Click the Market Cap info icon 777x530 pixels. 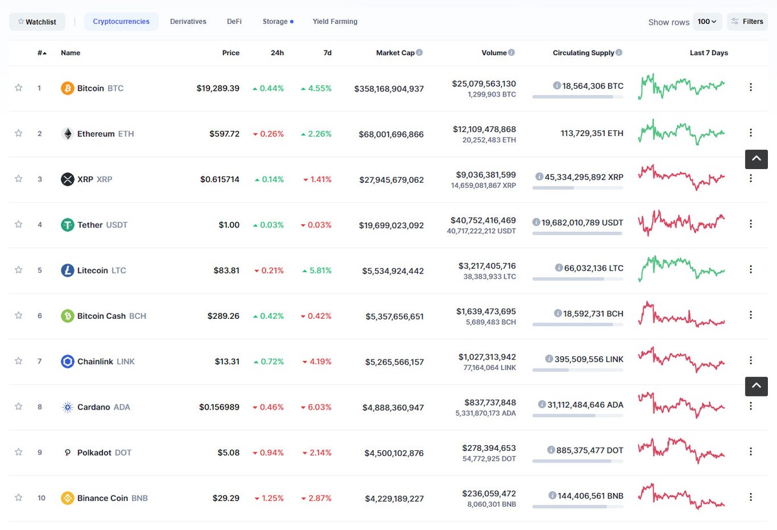[420, 52]
